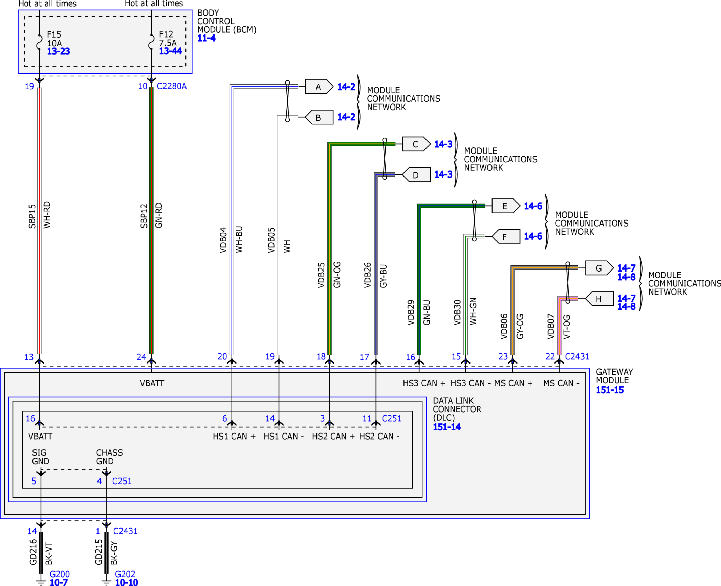This screenshot has width=721, height=586.
Task: Click connector arrow labeled D
Action: click(x=416, y=175)
